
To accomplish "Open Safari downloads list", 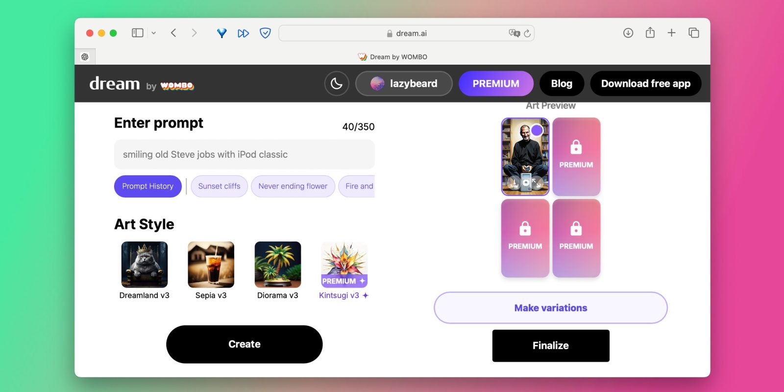I will [x=628, y=33].
